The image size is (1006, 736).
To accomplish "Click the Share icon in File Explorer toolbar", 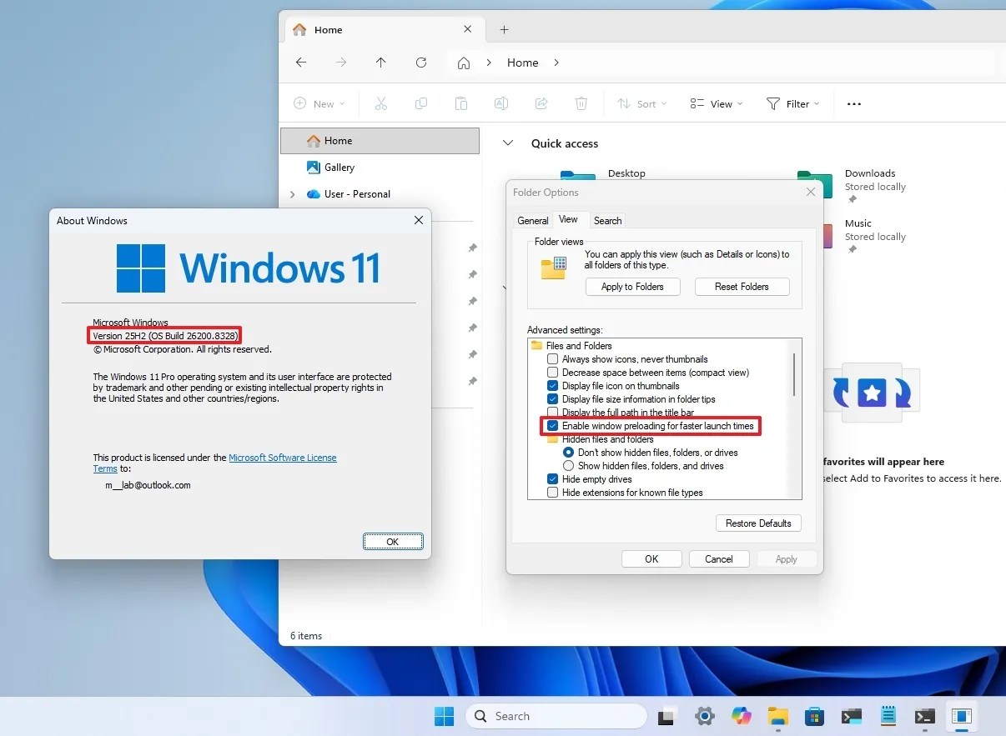I will point(541,103).
